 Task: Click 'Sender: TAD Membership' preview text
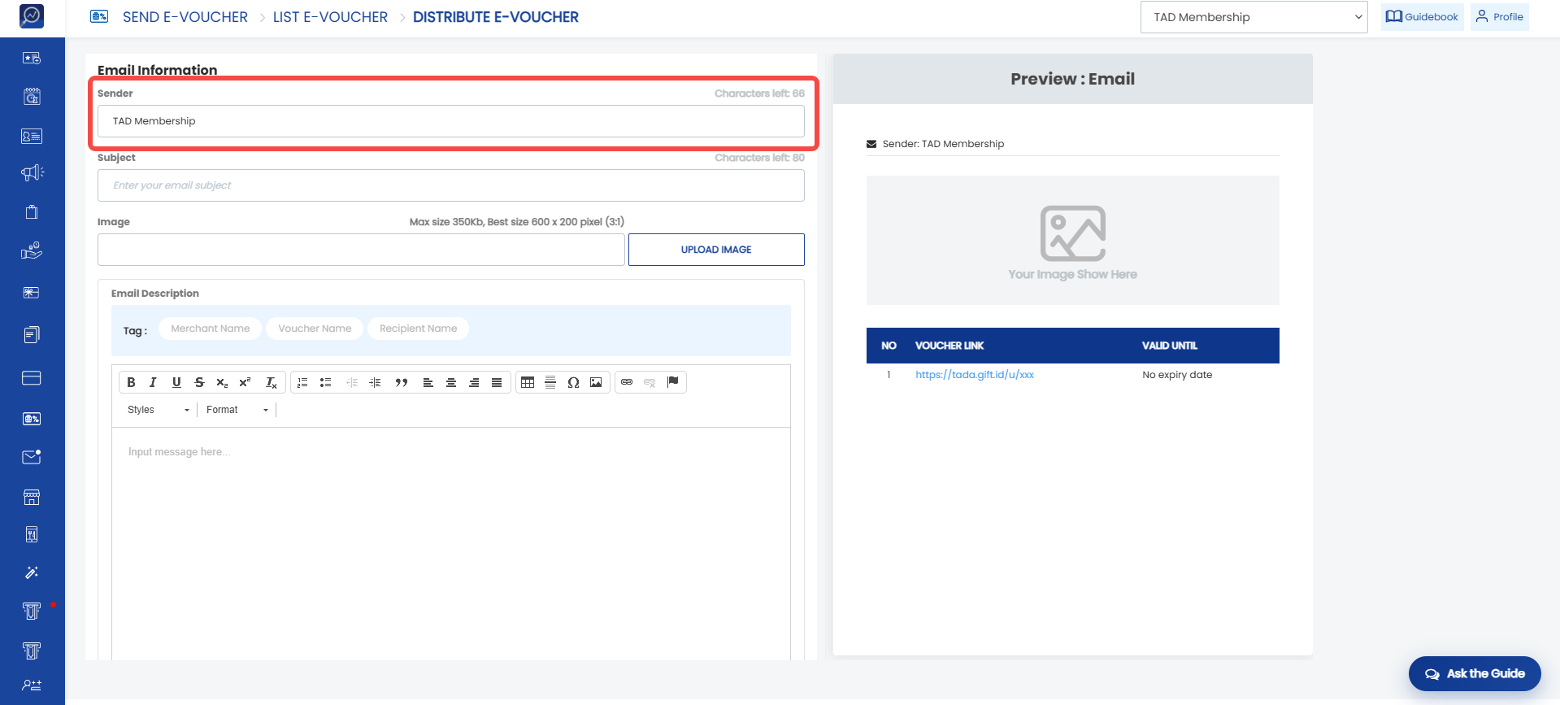(x=943, y=144)
